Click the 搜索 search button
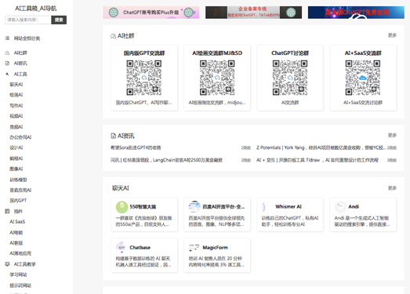 (x=59, y=20)
